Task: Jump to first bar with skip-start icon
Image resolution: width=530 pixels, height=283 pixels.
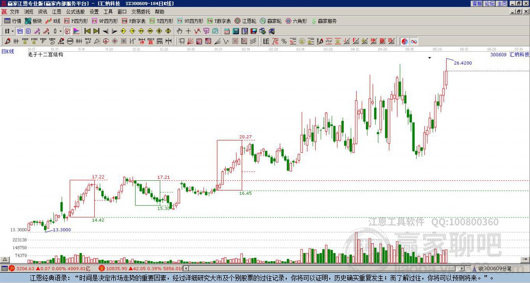Action: (x=87, y=32)
